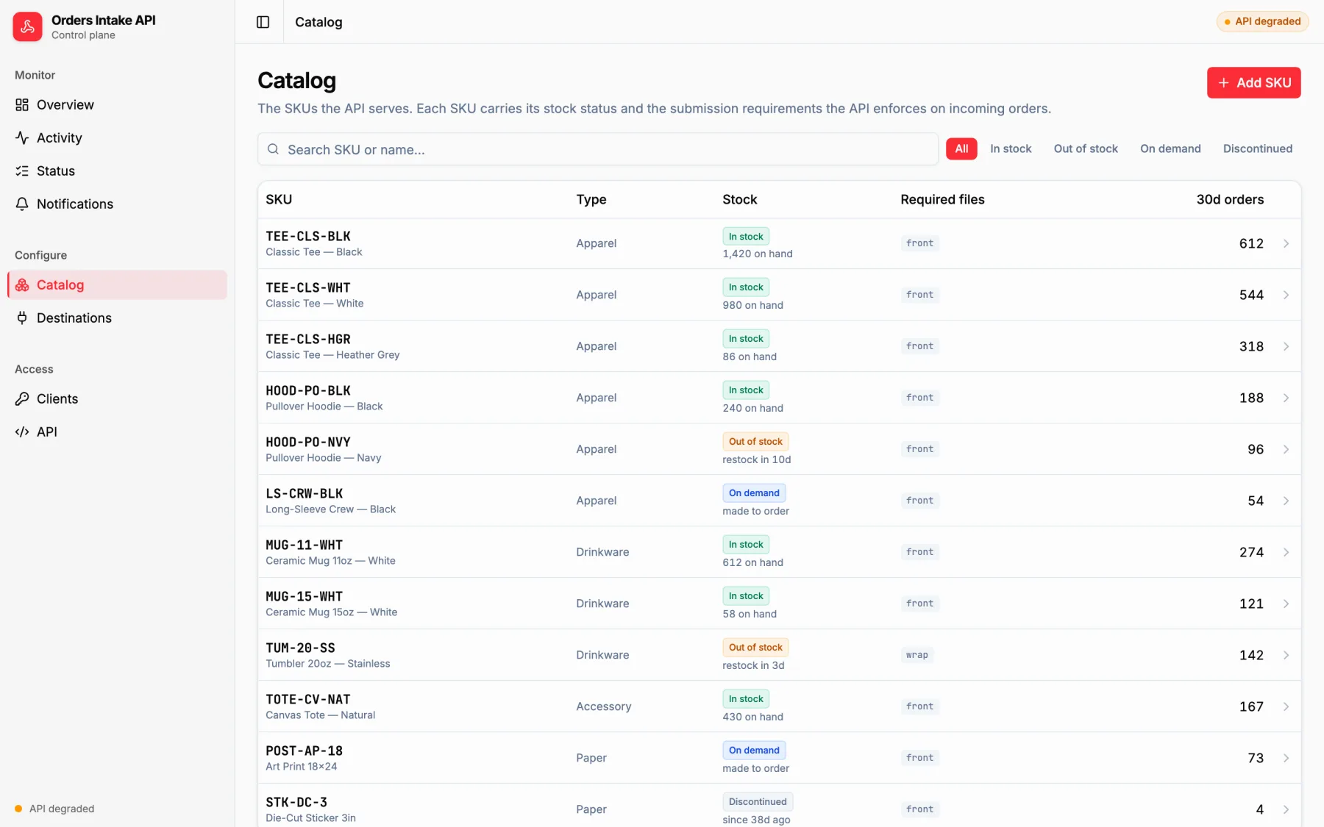Click the 318 orders value for TEE-CLS-HGR
Screen dimensions: 1324x827
(1251, 346)
